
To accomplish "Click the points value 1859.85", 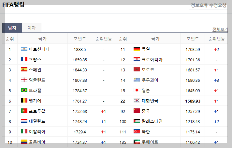I will [x=80, y=60].
